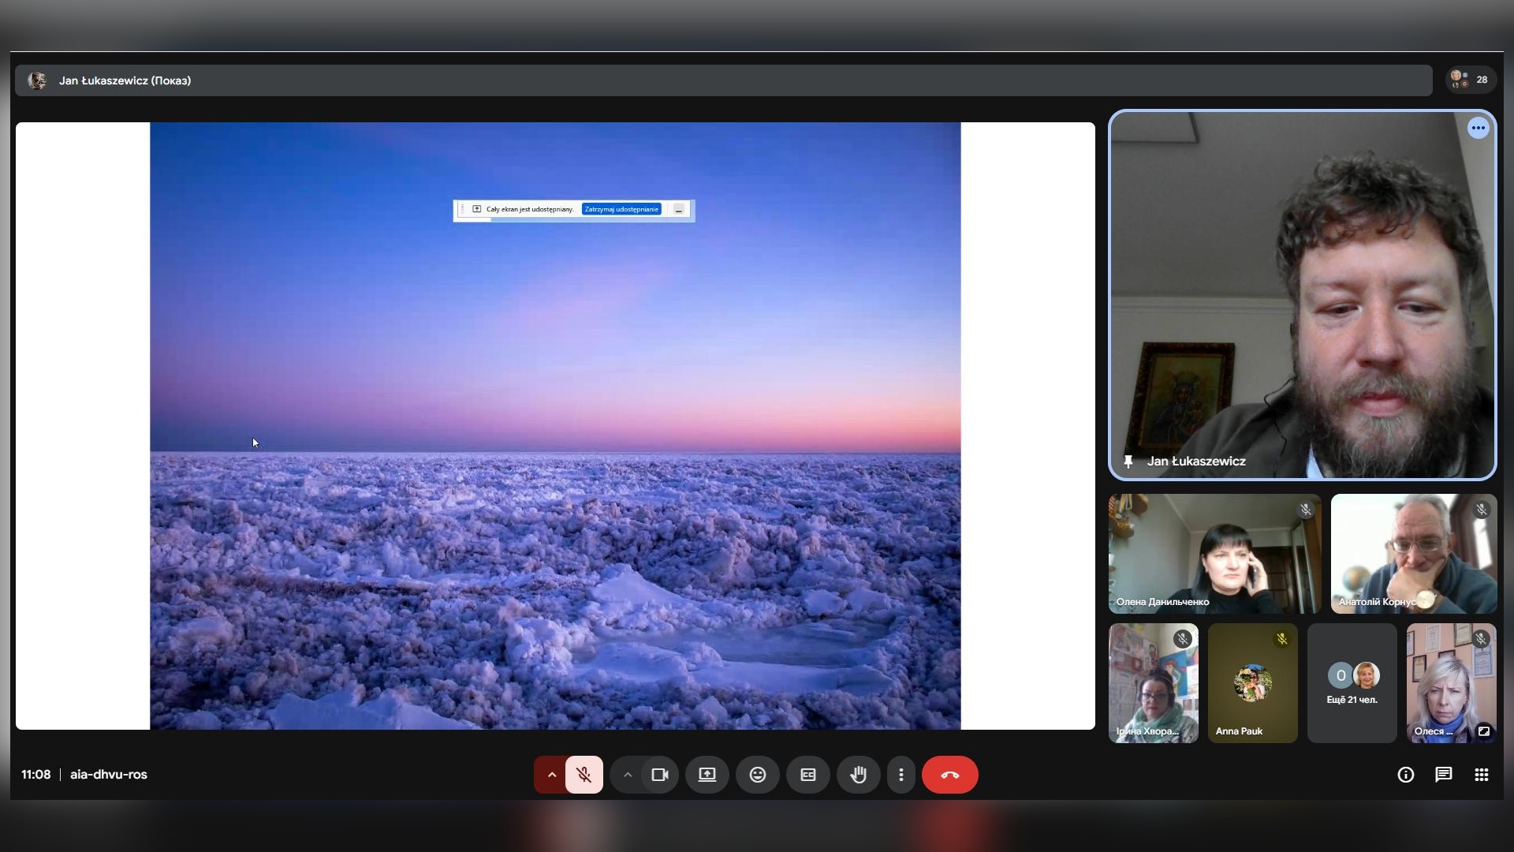Leave call with red hangup button

coord(949,775)
